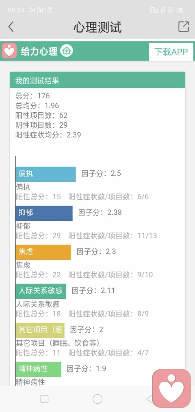Tap the Android home circle button
This screenshot has width=195, height=412.
point(97,399)
